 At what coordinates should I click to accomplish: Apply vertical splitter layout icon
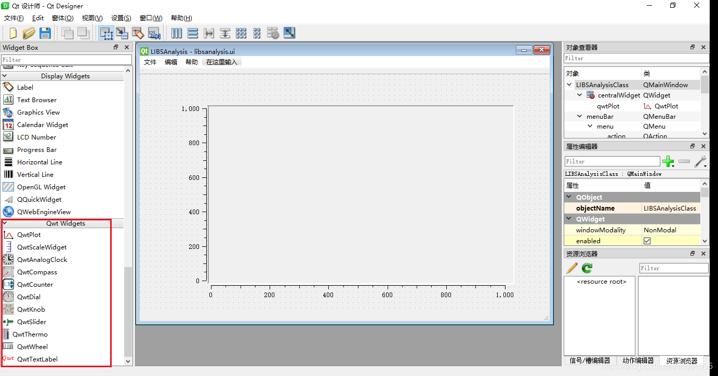point(225,33)
